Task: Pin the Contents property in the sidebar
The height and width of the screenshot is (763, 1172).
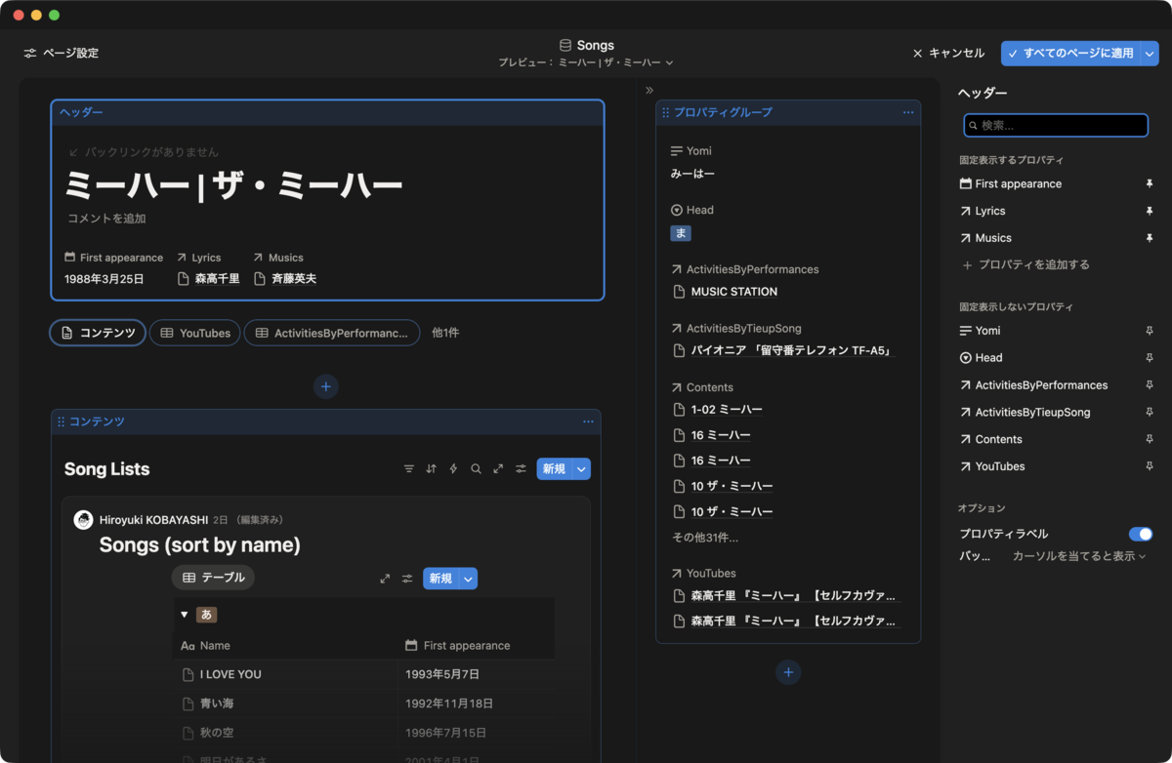Action: point(1149,439)
